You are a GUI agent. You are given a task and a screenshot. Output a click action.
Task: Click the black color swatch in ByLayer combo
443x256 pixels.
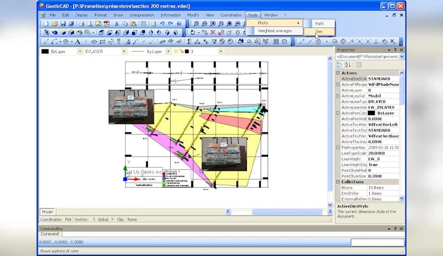pos(45,51)
